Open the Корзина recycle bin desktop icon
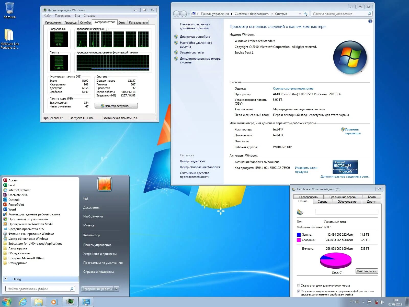The width and height of the screenshot is (409, 307). click(10, 10)
